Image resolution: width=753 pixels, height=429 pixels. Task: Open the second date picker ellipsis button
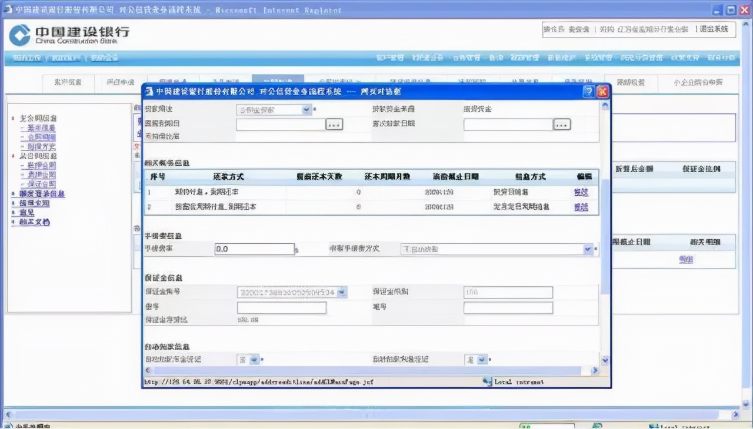coord(562,125)
